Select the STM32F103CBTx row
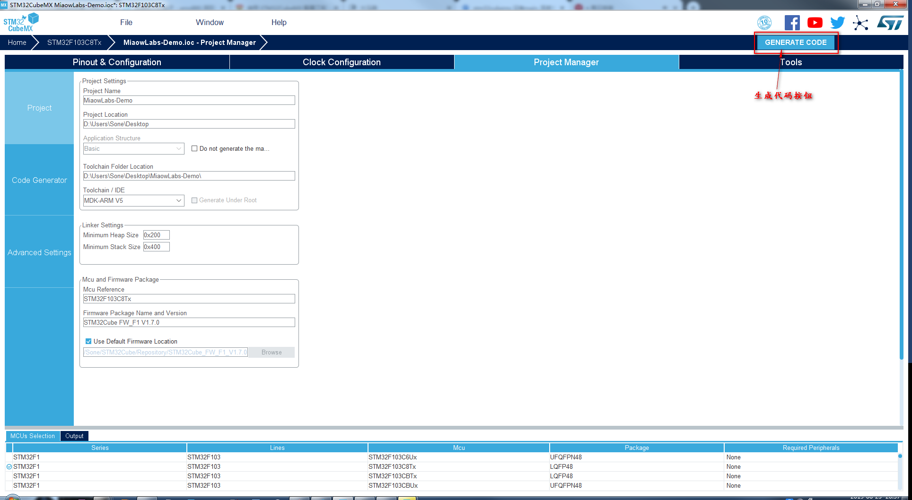Screen dimensions: 912x500 452,476
